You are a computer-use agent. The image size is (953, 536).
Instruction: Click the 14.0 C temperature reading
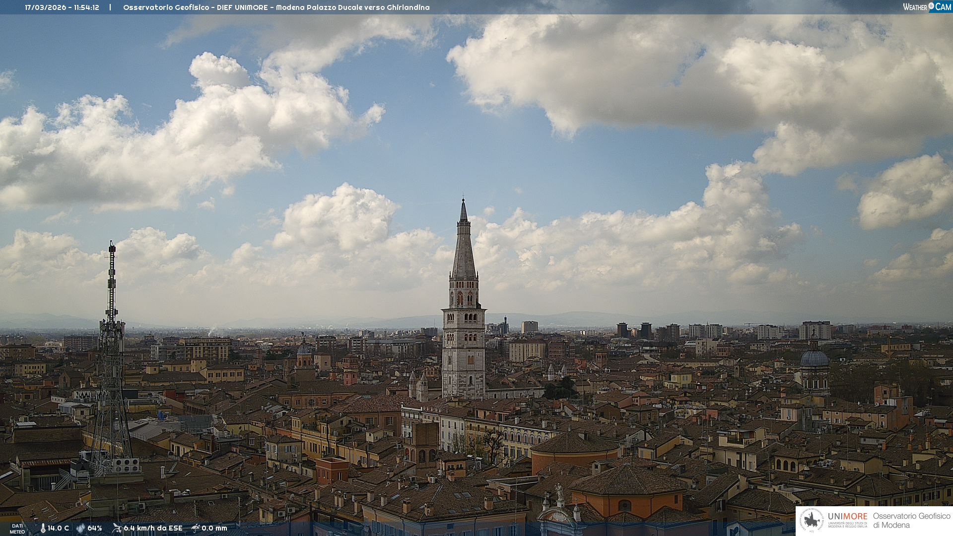(x=58, y=528)
